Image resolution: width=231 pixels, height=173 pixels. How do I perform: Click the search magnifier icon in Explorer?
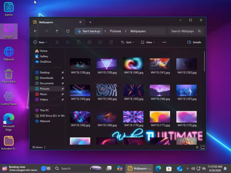click(199, 31)
